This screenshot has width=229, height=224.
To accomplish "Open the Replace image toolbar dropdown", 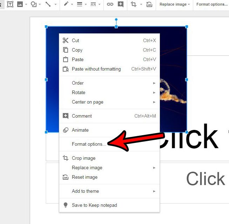I will pos(175,4).
